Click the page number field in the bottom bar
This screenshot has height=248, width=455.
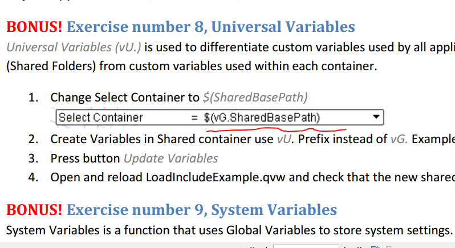click(x=306, y=246)
